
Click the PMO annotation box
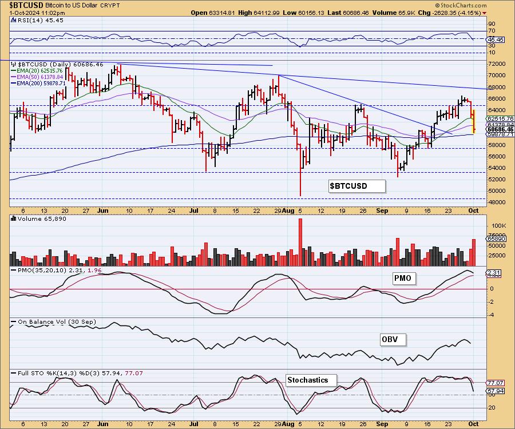(405, 279)
